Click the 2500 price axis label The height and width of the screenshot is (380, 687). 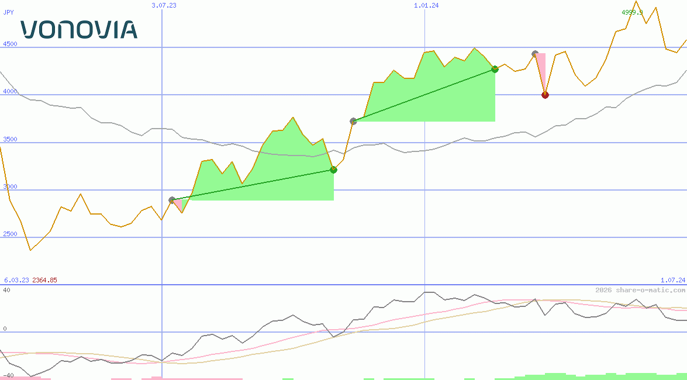pos(10,234)
